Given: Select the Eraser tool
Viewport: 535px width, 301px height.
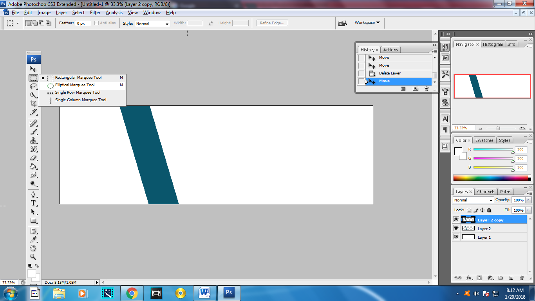Looking at the screenshot, I should pos(33,158).
